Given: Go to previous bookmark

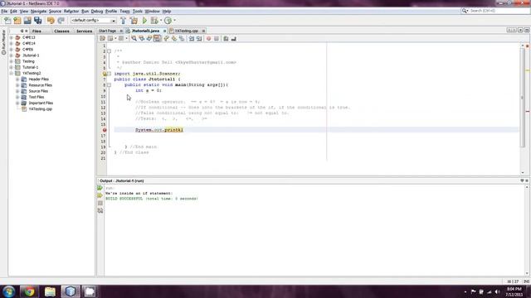Looking at the screenshot, I should pos(166,39).
